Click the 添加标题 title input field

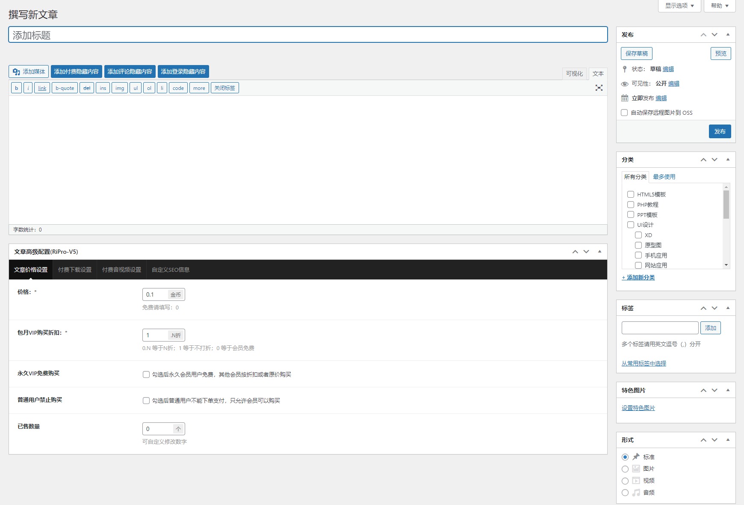[x=308, y=35]
